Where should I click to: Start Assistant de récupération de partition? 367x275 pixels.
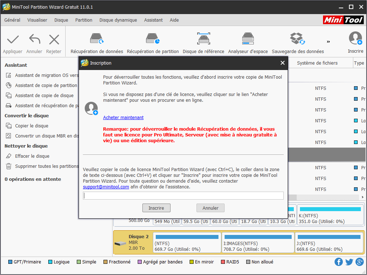coord(42,105)
